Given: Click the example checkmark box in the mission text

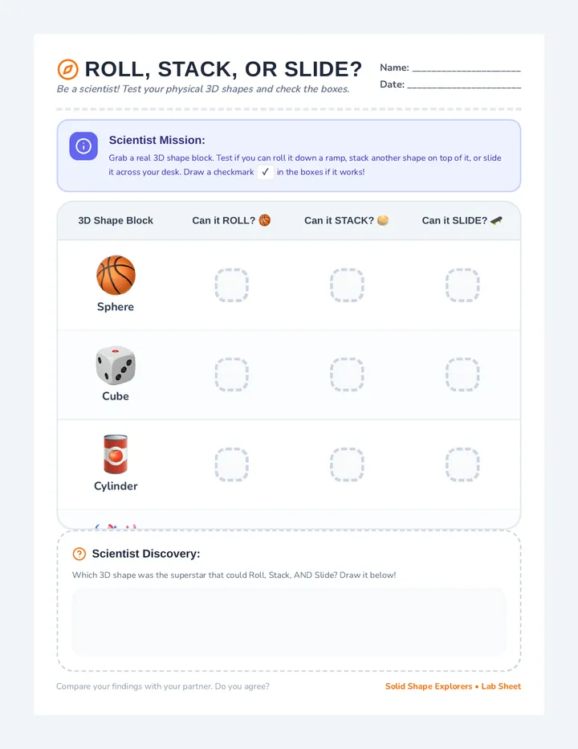Looking at the screenshot, I should (x=266, y=172).
